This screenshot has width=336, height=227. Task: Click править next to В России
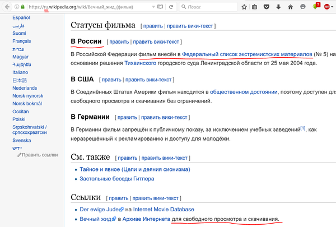coord(119,41)
